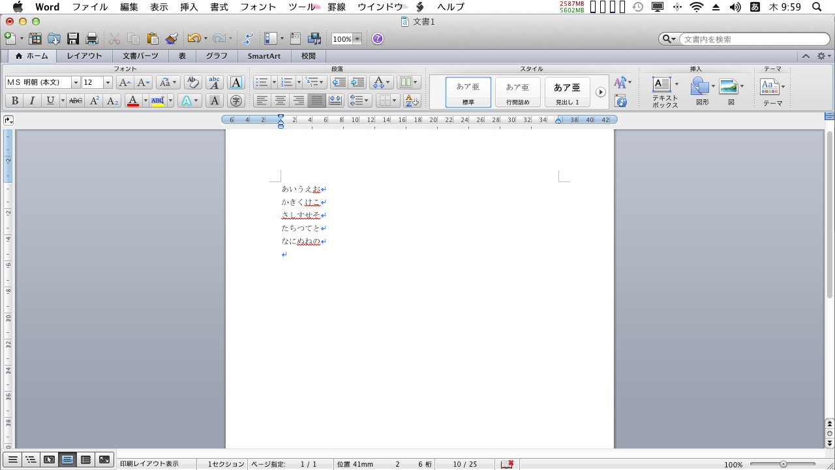Insert a テキストボックス
This screenshot has height=470, width=835.
pos(665,92)
